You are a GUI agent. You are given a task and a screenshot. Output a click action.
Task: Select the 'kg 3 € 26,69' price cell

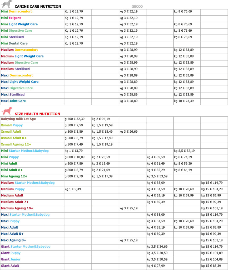click(x=129, y=132)
